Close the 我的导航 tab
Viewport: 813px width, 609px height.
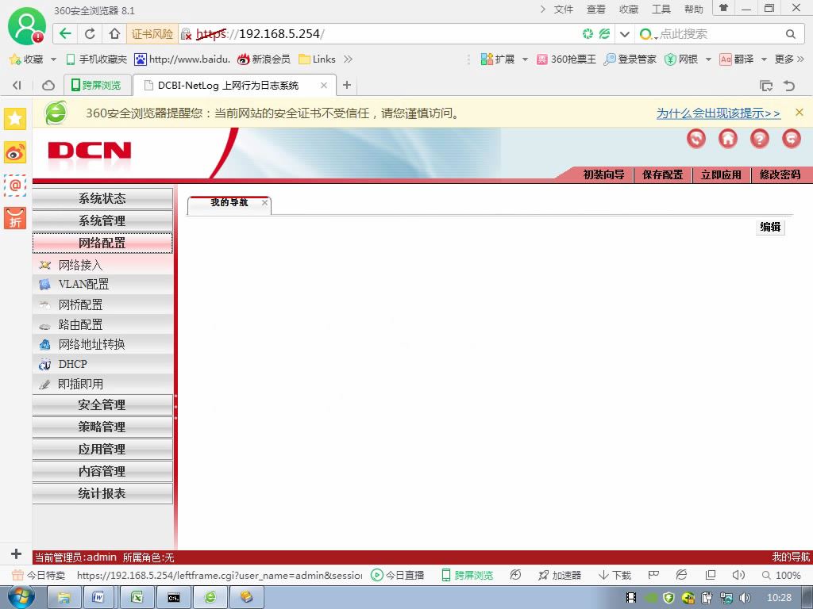[x=264, y=202]
